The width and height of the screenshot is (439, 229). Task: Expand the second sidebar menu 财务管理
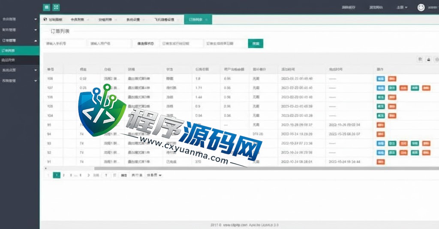click(20, 30)
